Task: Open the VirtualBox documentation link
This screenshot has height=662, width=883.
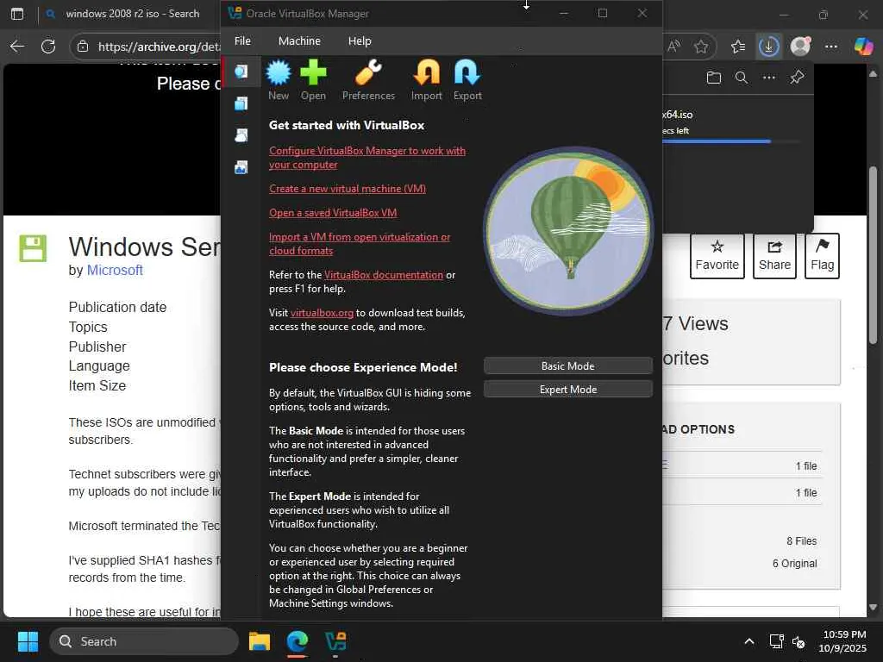Action: (384, 275)
